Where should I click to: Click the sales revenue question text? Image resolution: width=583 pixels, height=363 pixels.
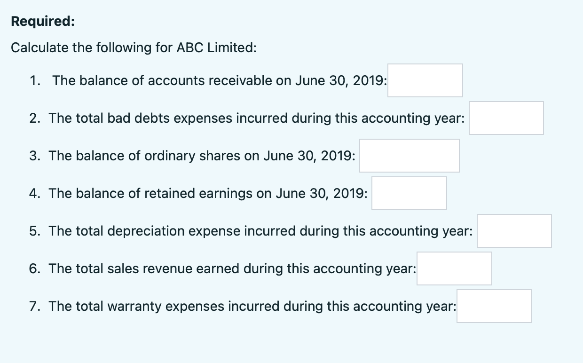[232, 269]
